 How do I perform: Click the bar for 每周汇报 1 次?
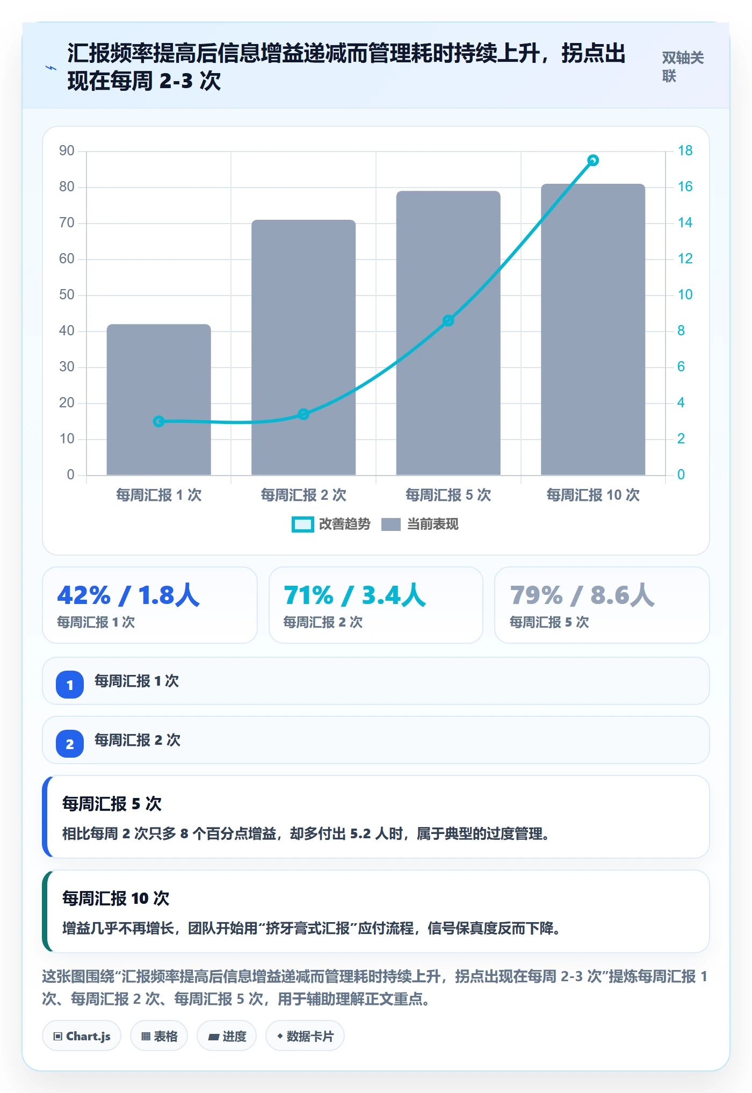(x=159, y=399)
